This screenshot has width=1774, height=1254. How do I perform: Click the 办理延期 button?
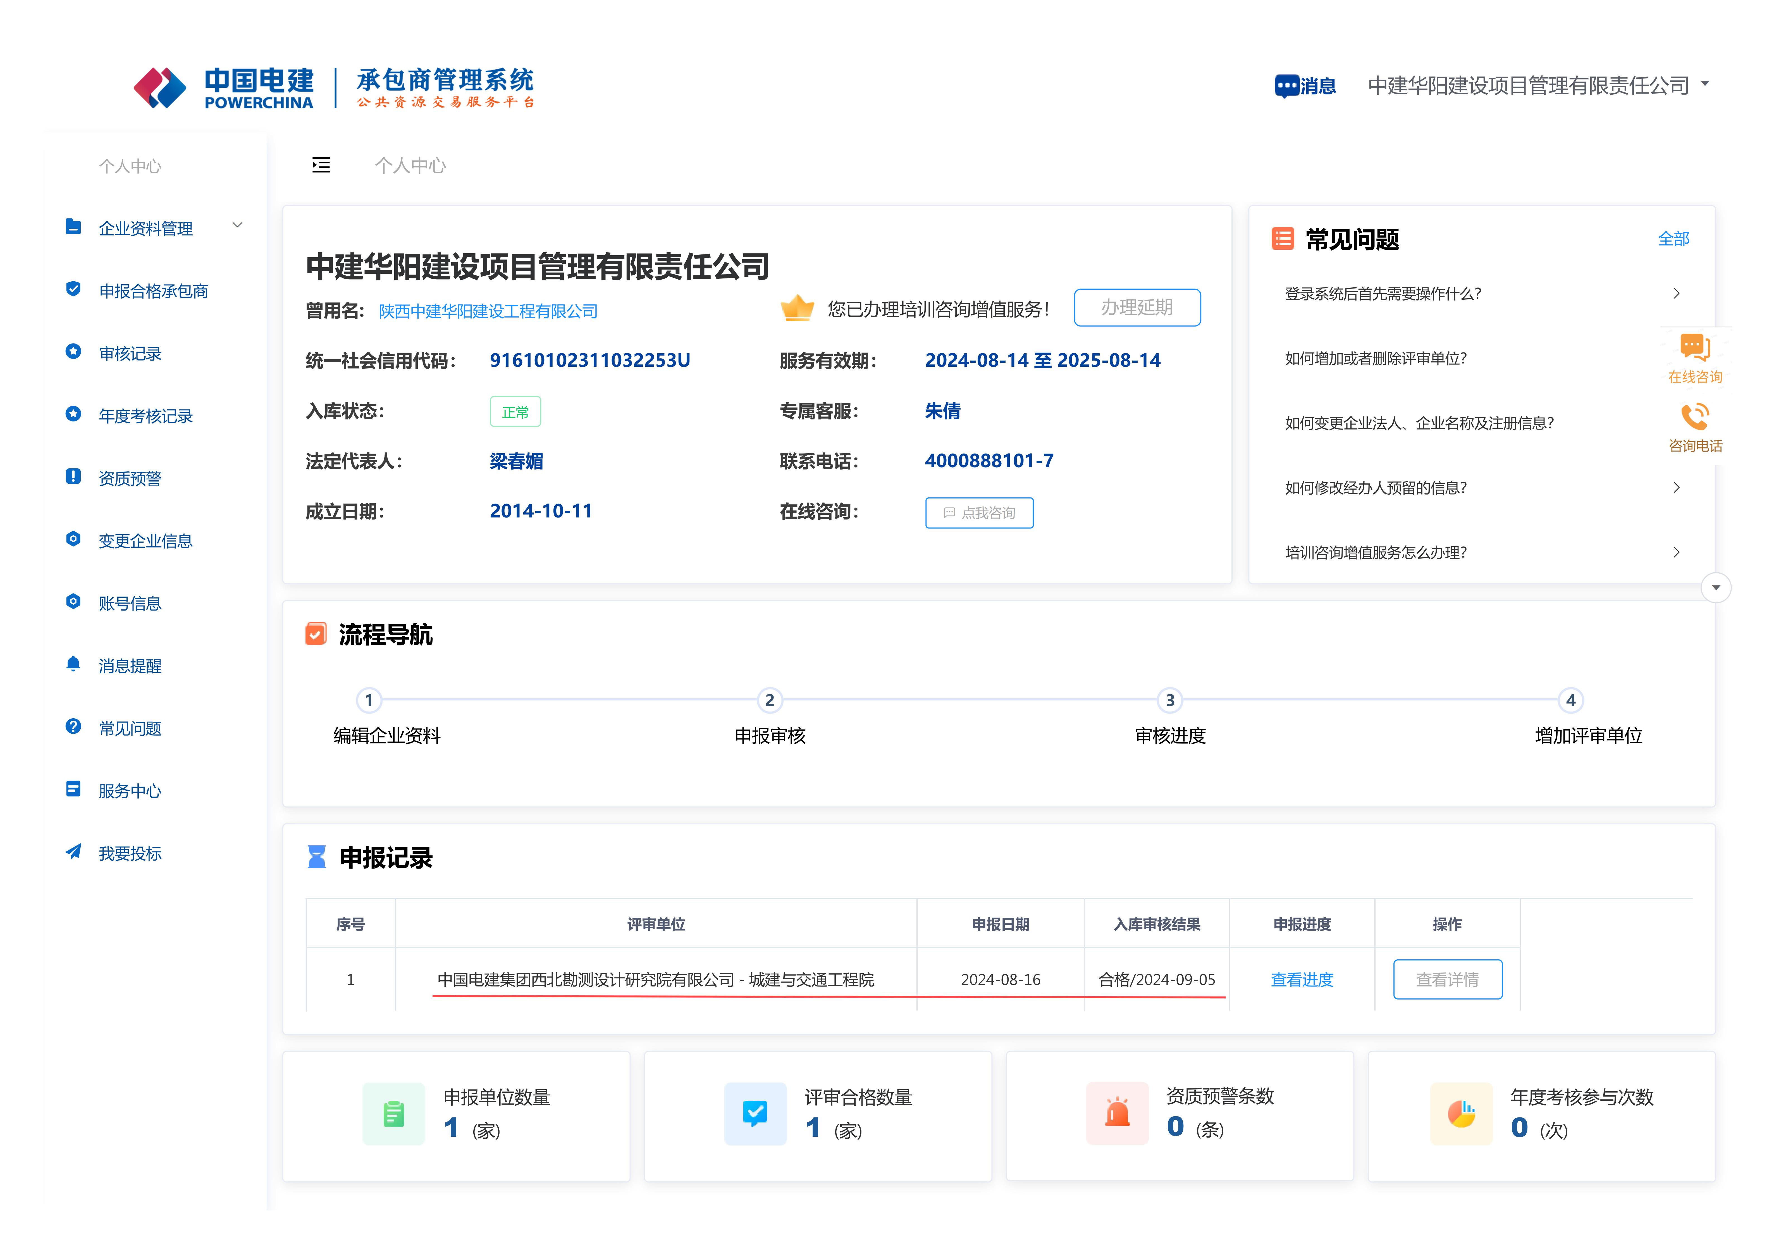[x=1137, y=307]
